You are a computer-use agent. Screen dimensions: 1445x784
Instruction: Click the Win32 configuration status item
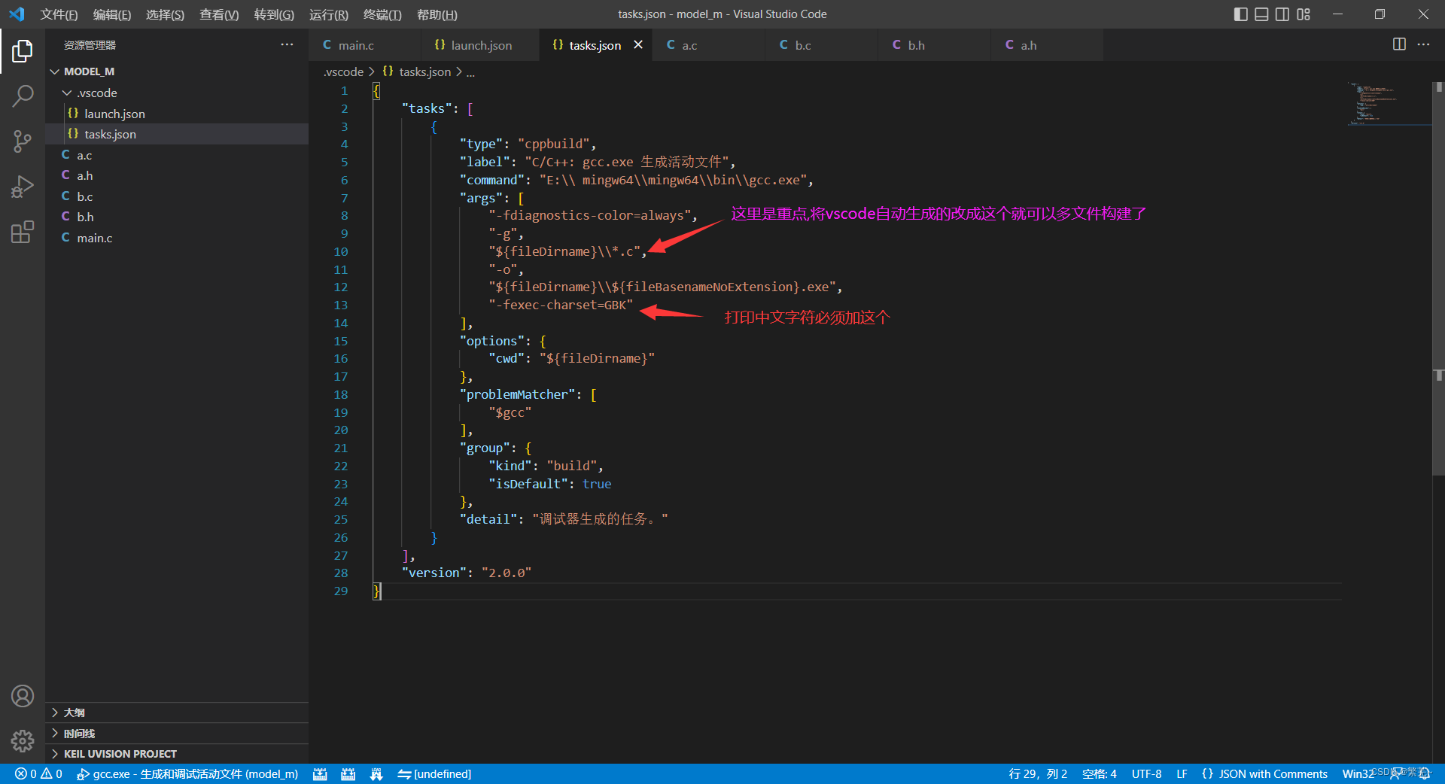coord(1358,773)
